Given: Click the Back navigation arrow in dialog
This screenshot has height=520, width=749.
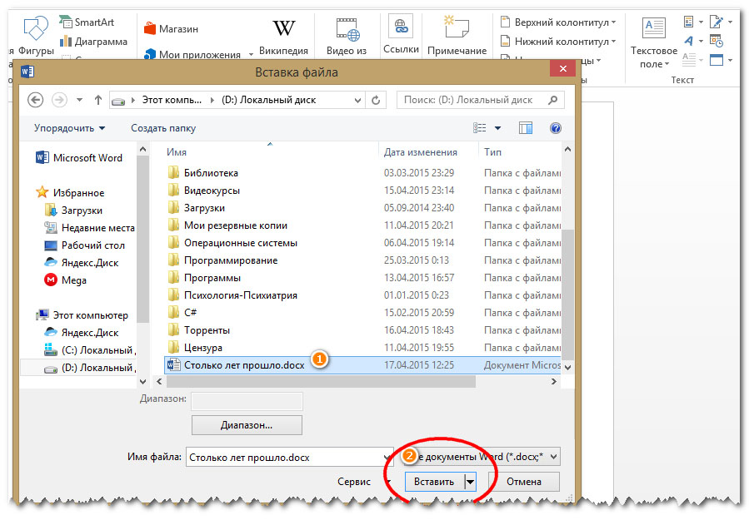Looking at the screenshot, I should [x=35, y=100].
